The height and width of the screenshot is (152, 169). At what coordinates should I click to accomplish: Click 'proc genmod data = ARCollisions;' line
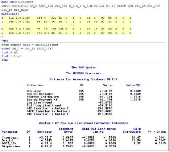click(x=30, y=45)
